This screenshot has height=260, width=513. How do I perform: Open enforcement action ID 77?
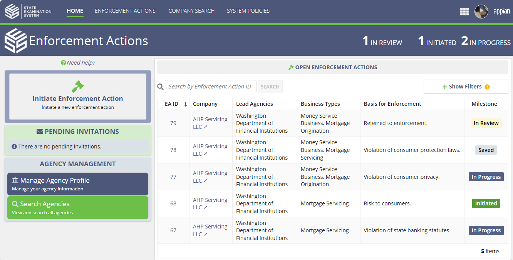[173, 177]
